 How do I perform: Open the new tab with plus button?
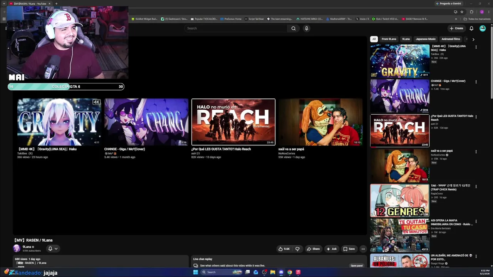coord(56,3)
